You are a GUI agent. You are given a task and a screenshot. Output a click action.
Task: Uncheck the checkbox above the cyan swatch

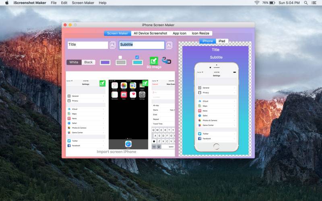(x=137, y=57)
